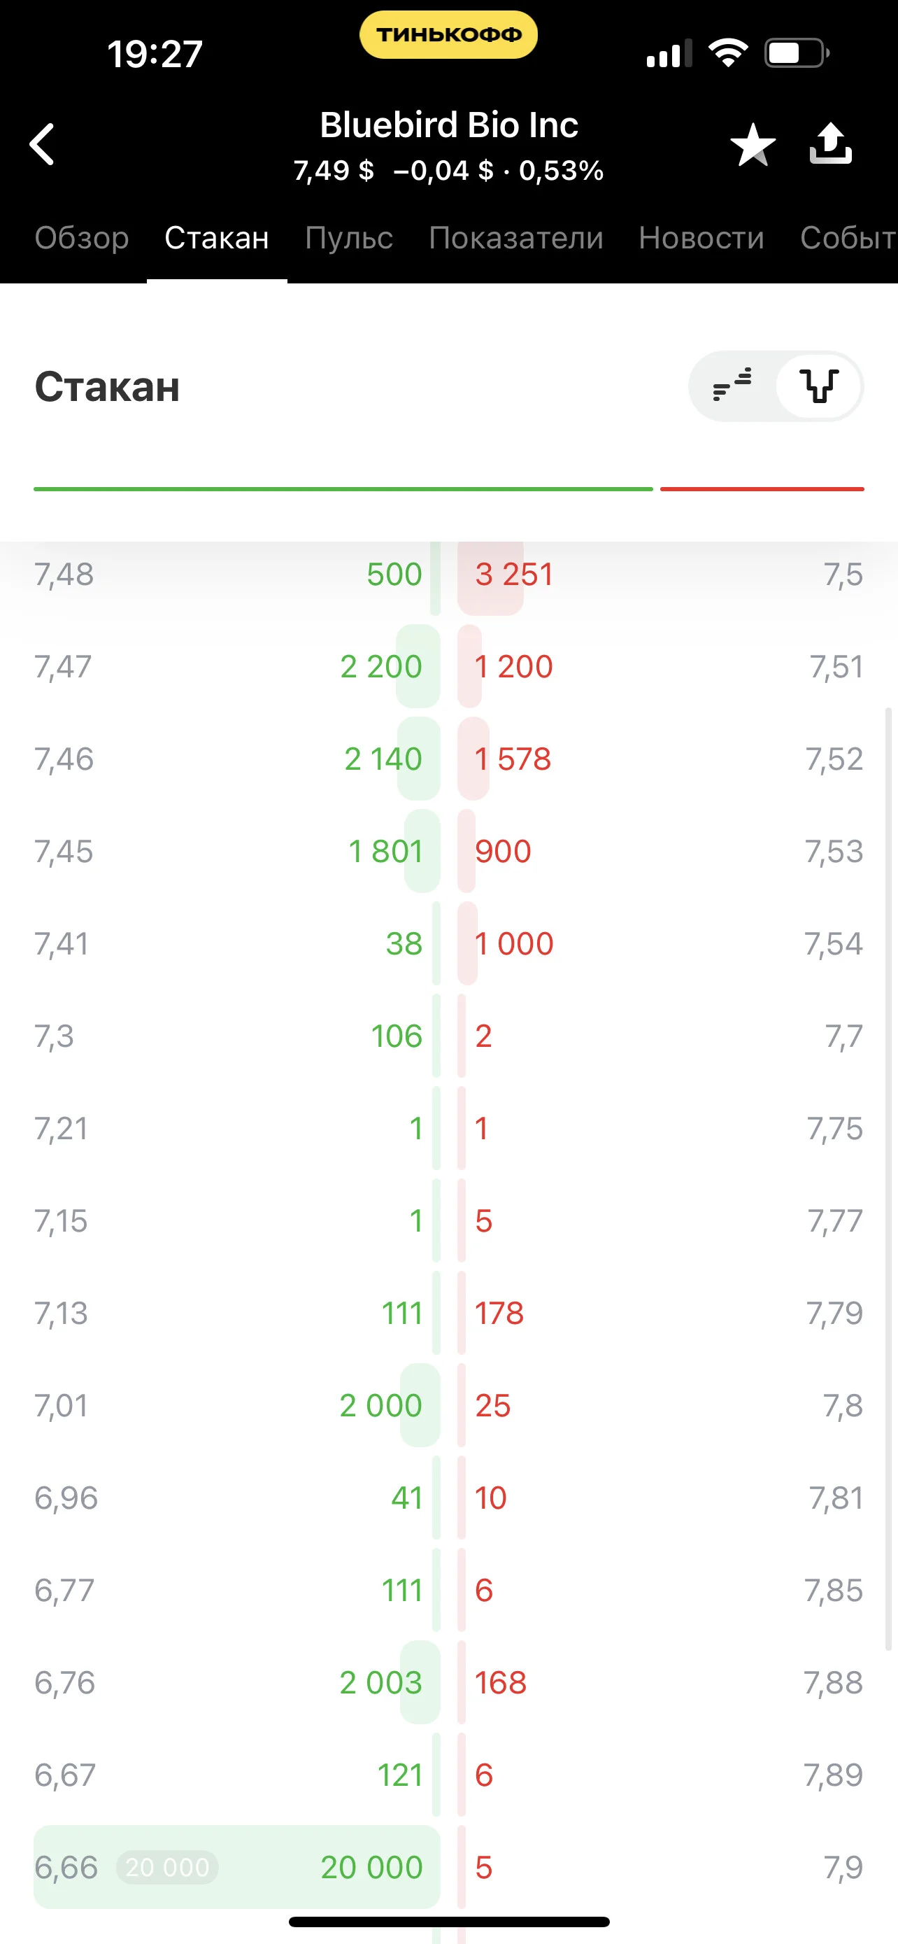Viewport: 898px width, 1944px height.
Task: Switch to stepped list order book view
Action: pyautogui.click(x=732, y=386)
